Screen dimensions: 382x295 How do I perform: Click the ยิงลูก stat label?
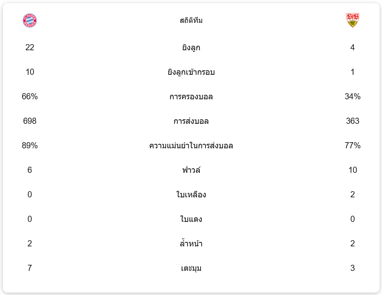[191, 48]
